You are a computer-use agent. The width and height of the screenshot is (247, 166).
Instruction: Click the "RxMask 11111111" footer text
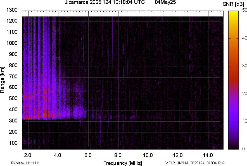25,163
